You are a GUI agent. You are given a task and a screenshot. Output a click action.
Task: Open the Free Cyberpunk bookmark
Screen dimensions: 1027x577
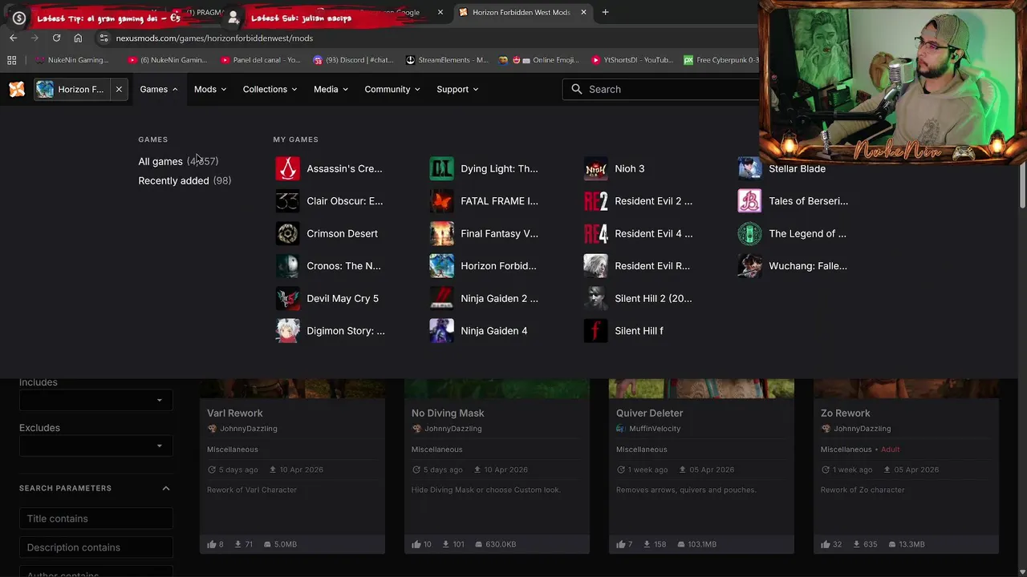coord(721,60)
